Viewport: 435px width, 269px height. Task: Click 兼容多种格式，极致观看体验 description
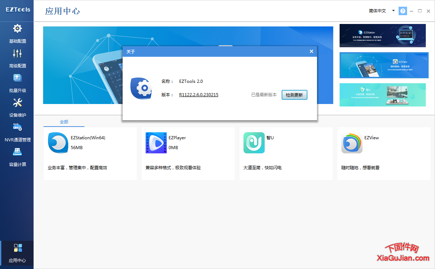(173, 168)
